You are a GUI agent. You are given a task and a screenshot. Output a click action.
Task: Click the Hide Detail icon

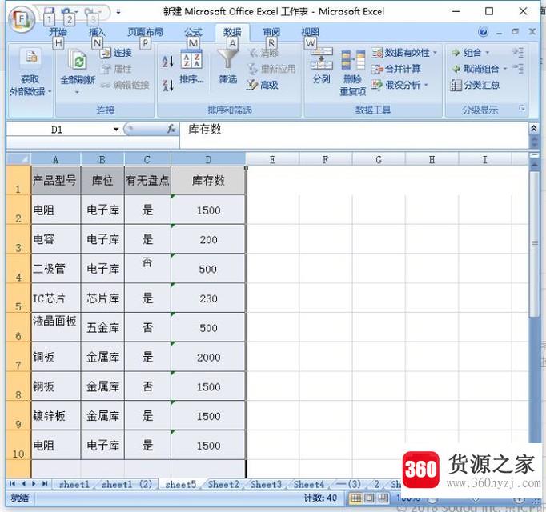tap(518, 69)
